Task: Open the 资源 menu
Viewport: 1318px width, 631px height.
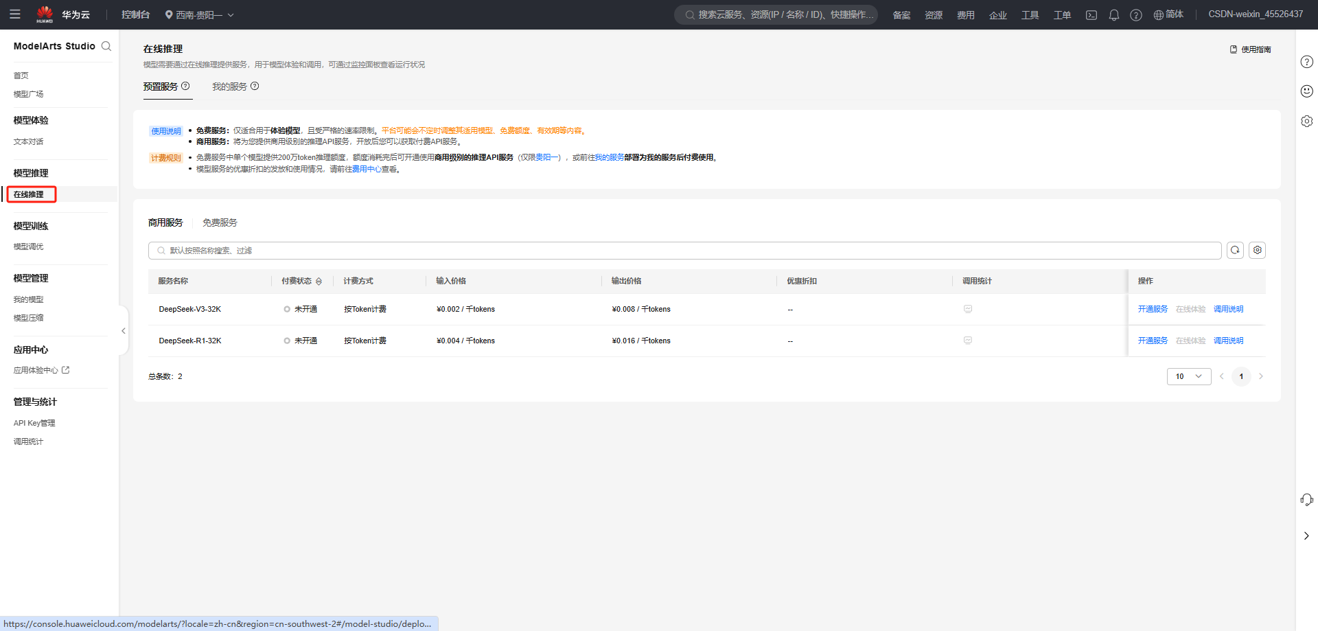Action: pos(934,15)
